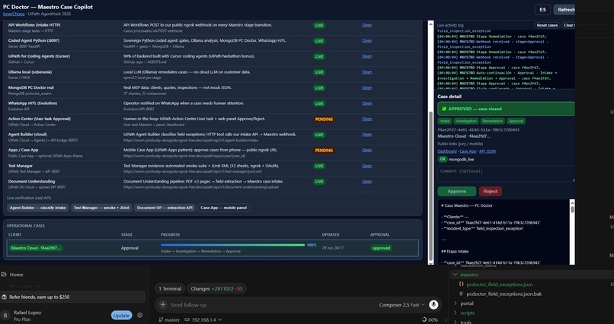The image size is (614, 324).
Task: Click the case markdown pane scrollbar
Action: point(572,232)
